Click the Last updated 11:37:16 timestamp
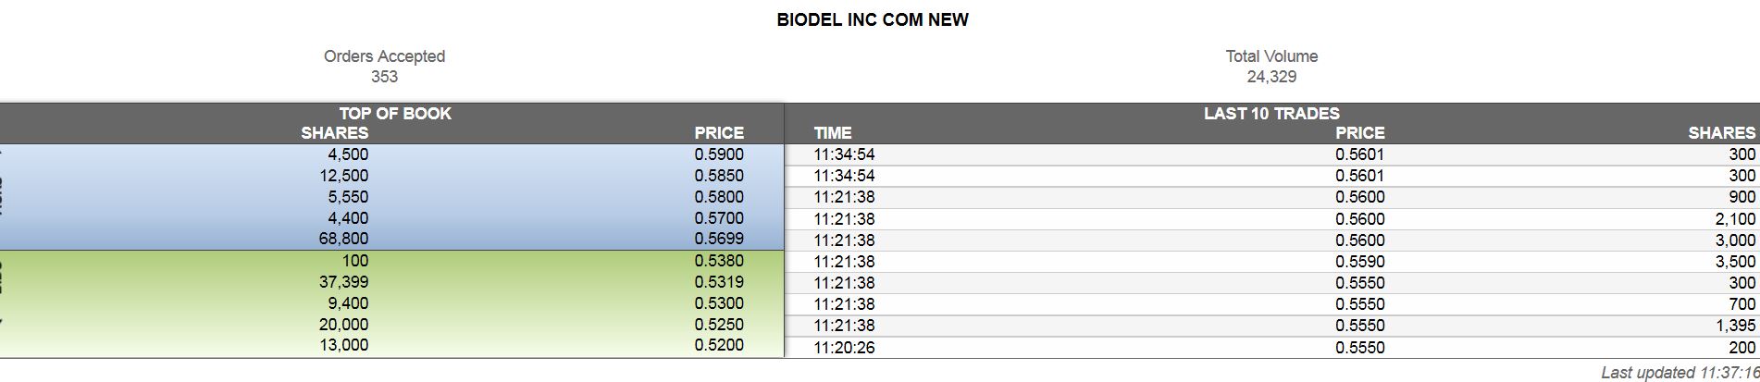The width and height of the screenshot is (1760, 382). click(x=1679, y=373)
